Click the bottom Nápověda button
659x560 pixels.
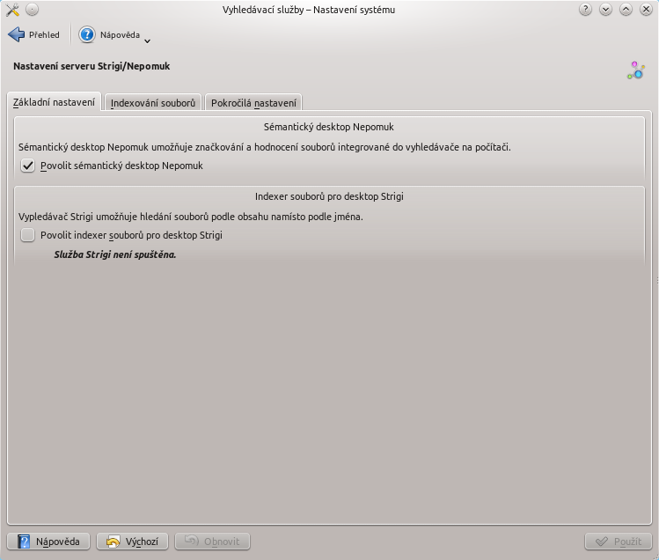[48, 542]
